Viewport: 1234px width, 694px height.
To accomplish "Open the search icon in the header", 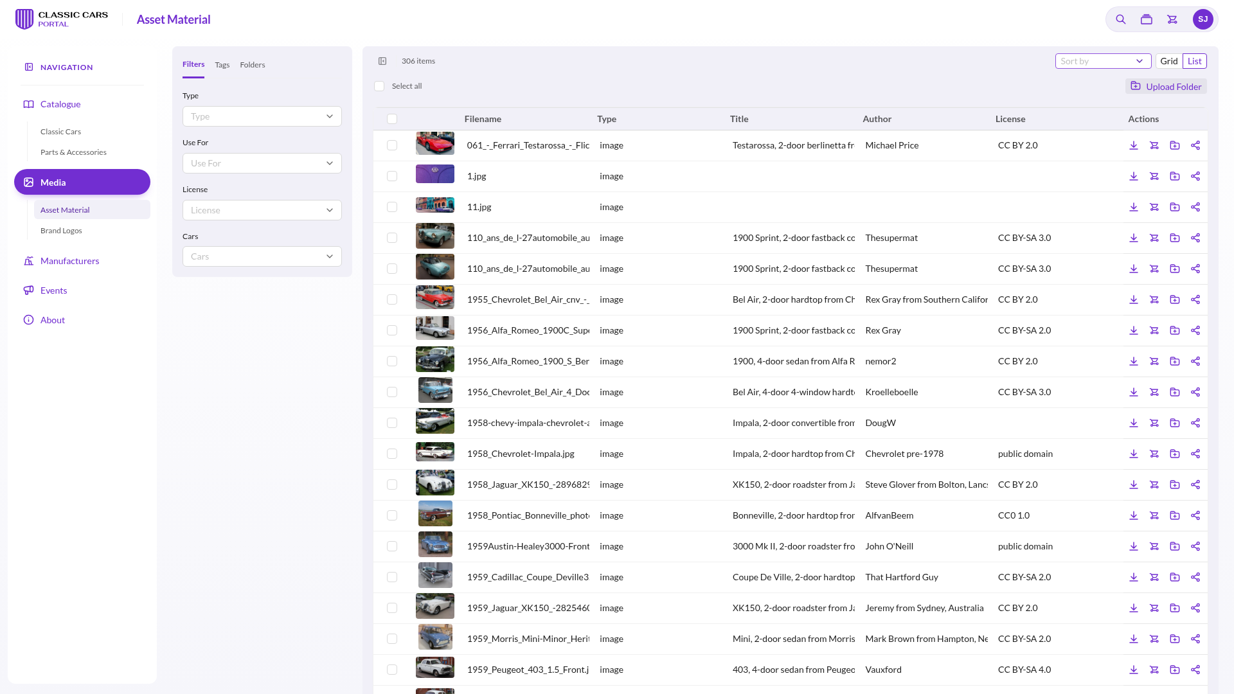I will point(1120,19).
